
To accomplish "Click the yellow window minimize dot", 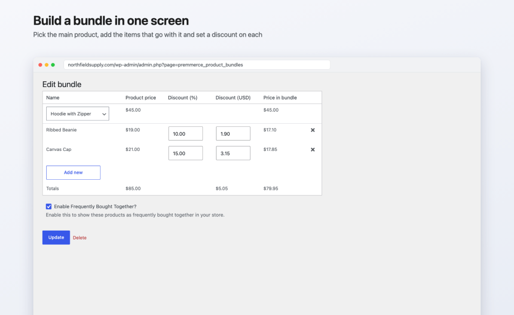I will coord(47,65).
